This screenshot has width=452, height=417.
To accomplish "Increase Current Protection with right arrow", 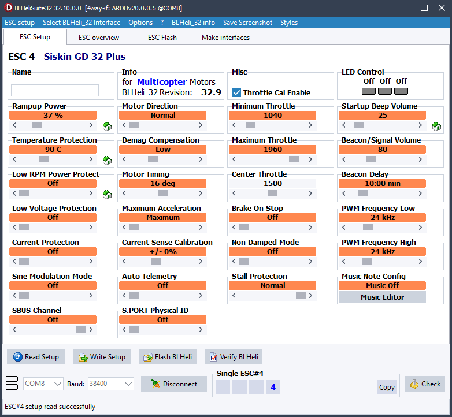I will (91, 262).
